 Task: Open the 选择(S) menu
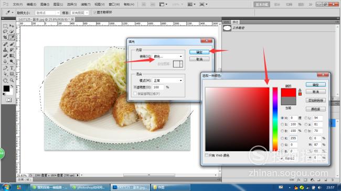[72, 4]
